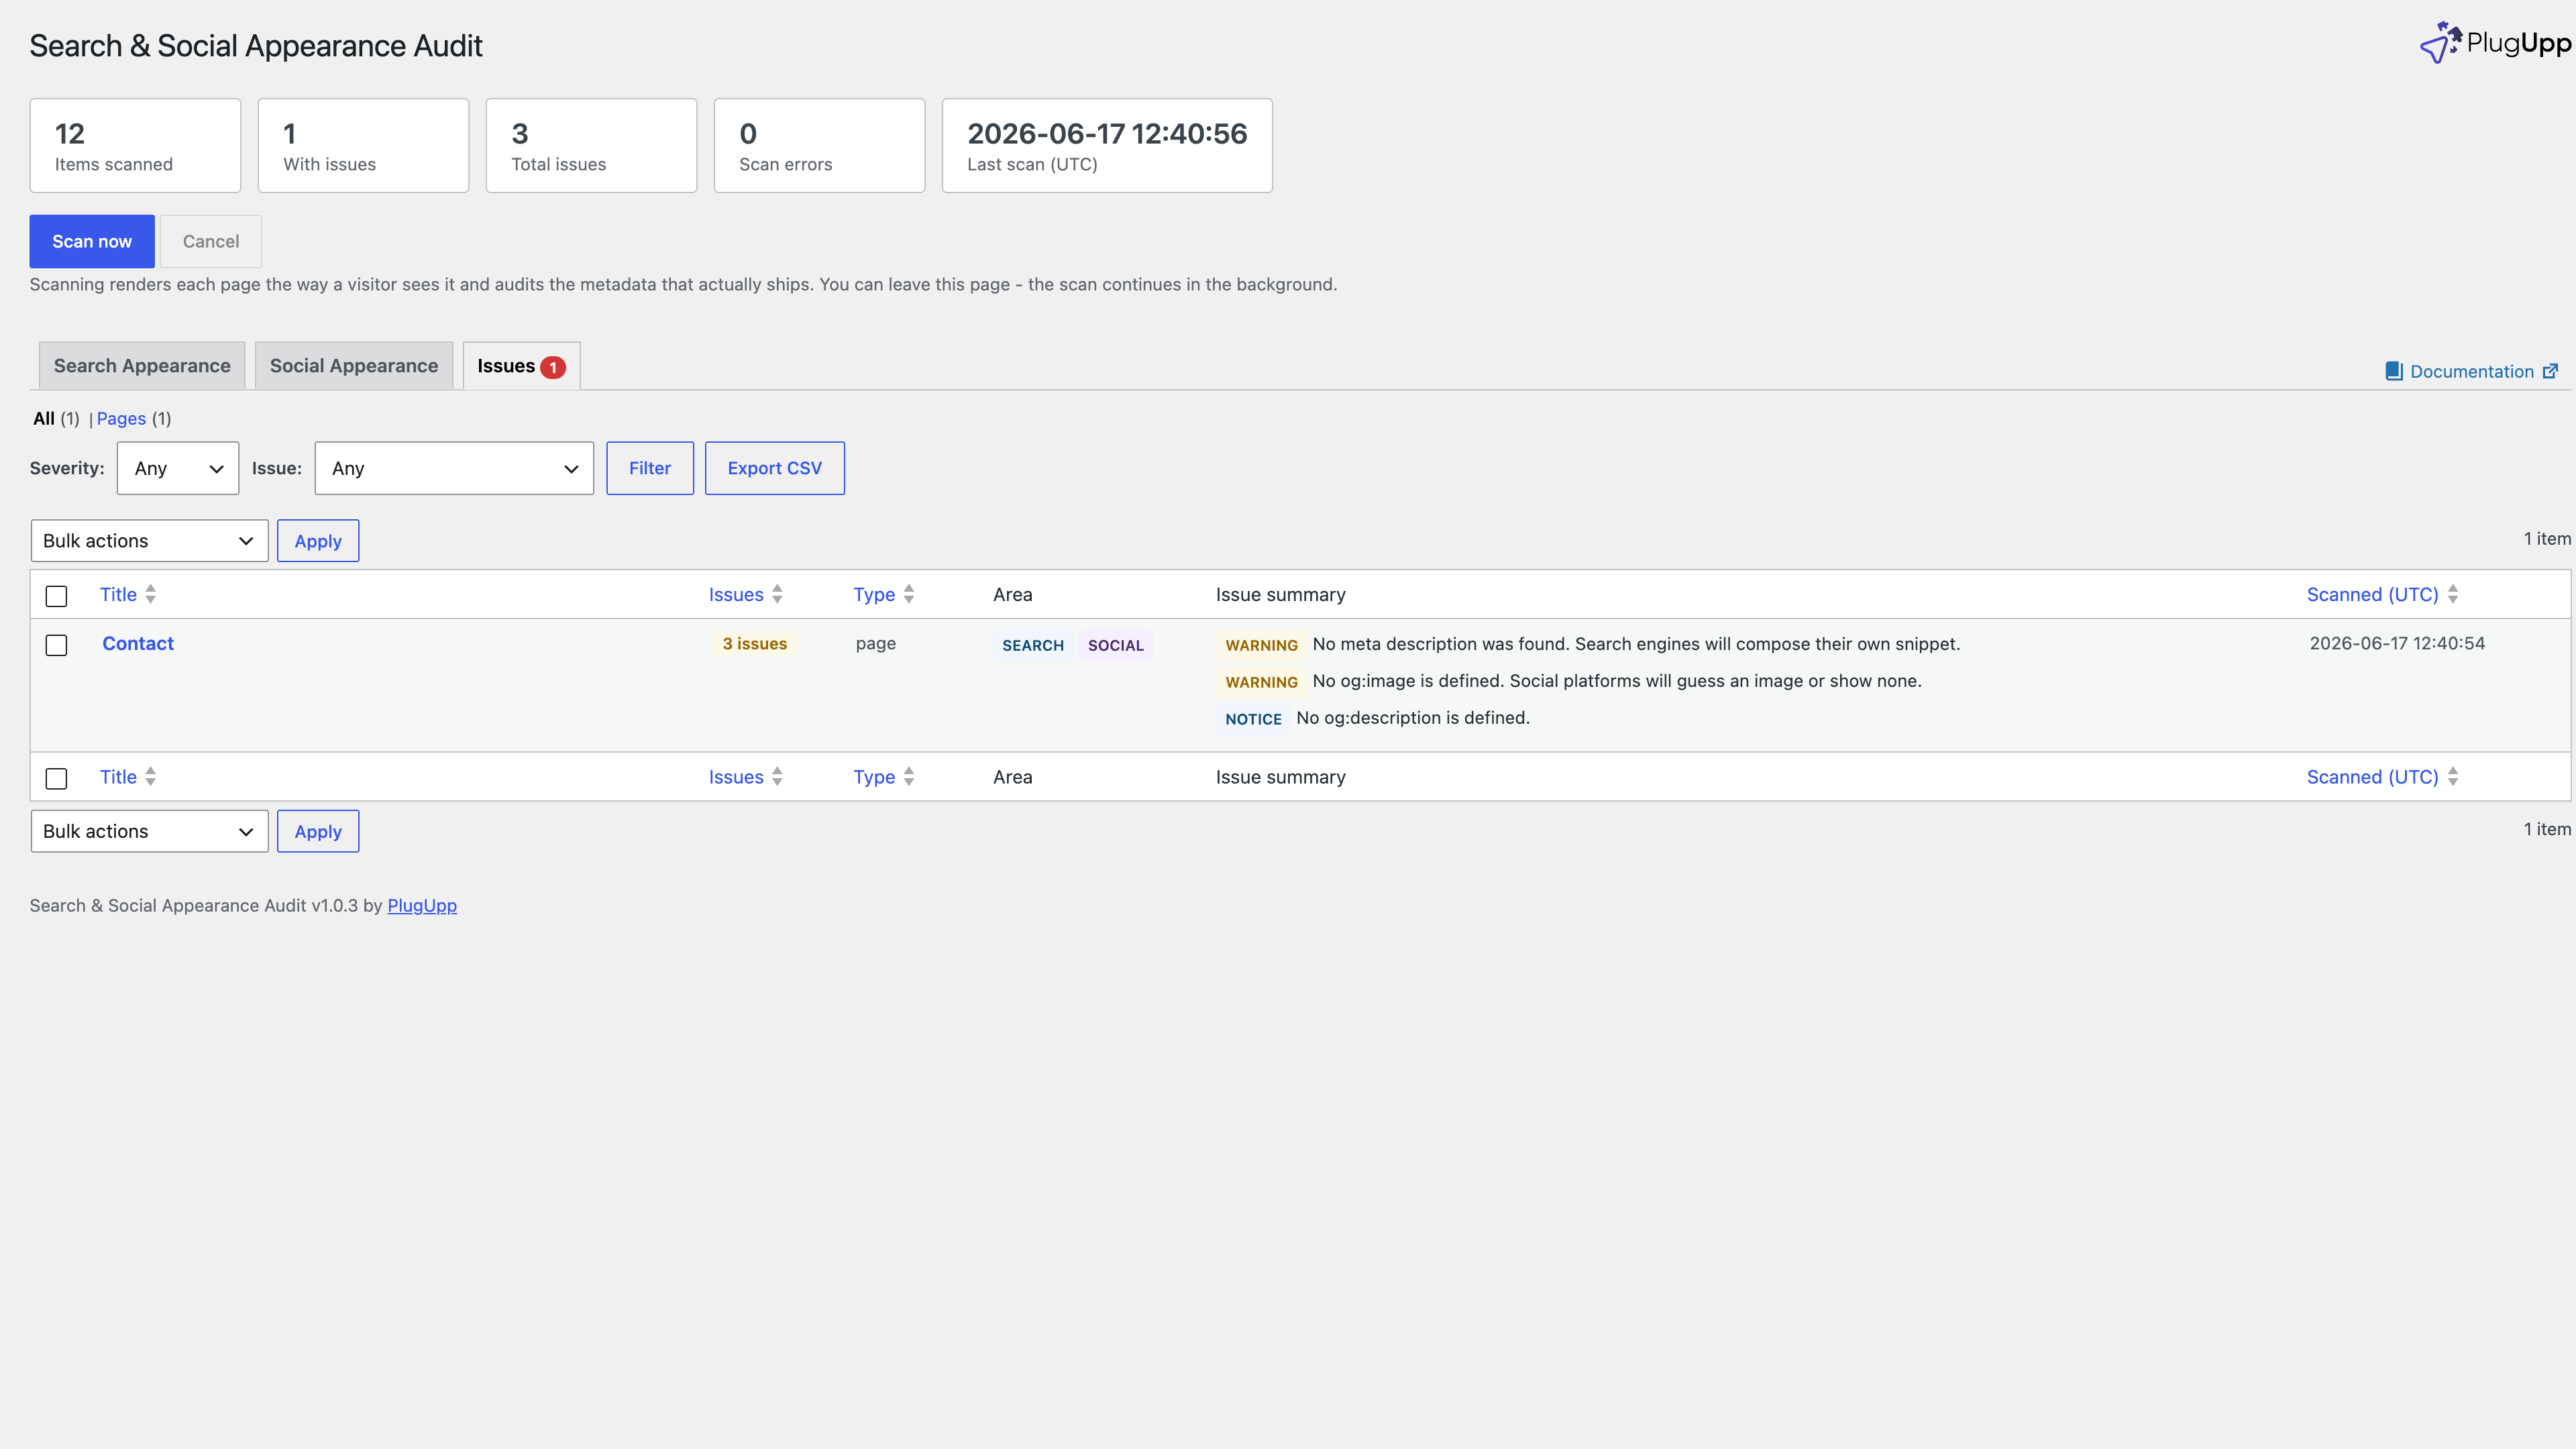Click the SEARCH area tag
The width and height of the screenshot is (2576, 1449).
[1033, 645]
